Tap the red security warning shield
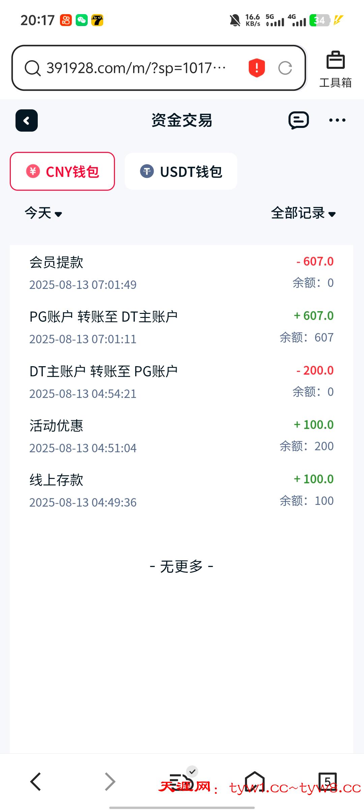Screen dimensions: 364x810 pyautogui.click(x=257, y=68)
